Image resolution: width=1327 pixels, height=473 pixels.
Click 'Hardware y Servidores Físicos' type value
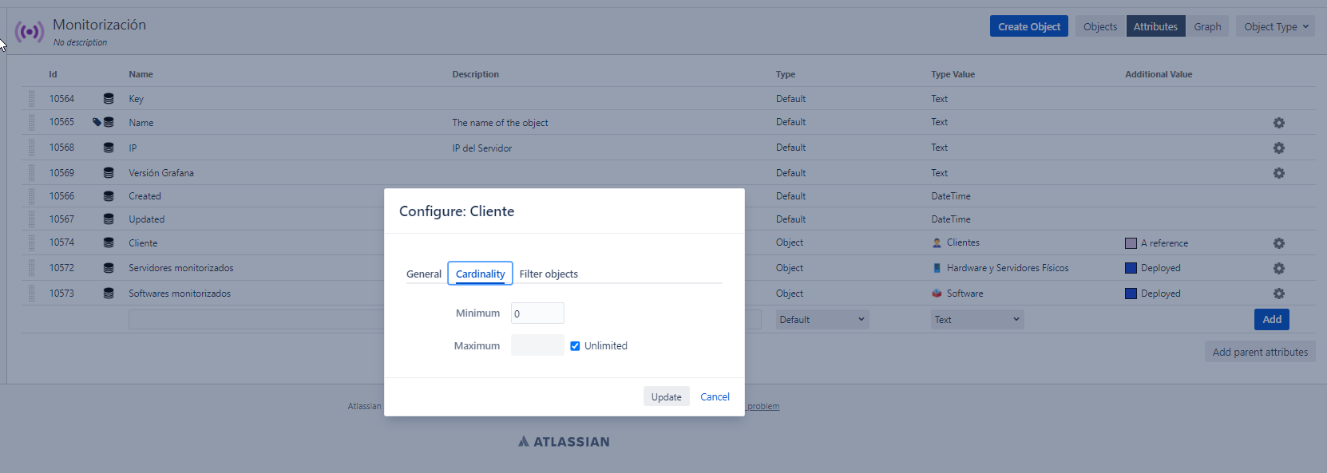click(x=1008, y=268)
